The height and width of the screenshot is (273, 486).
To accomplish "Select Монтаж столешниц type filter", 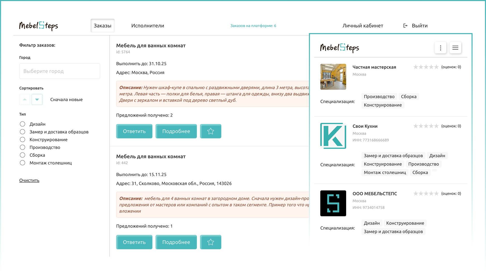I will pyautogui.click(x=22, y=163).
